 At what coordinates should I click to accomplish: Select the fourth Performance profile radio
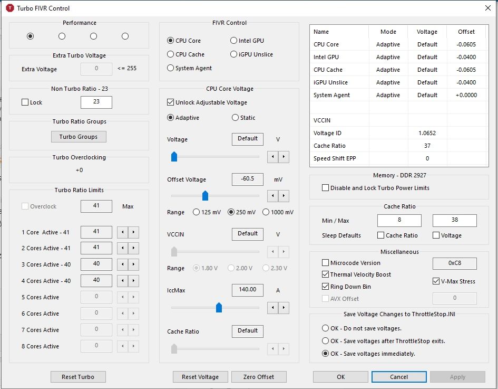point(125,36)
